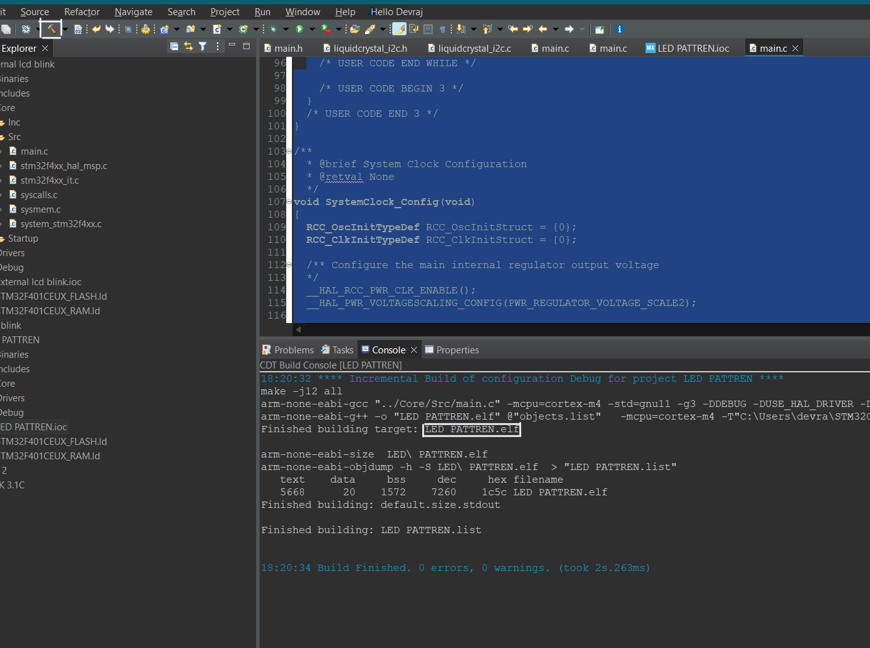This screenshot has width=870, height=648.
Task: Open the Source menu
Action: (35, 12)
